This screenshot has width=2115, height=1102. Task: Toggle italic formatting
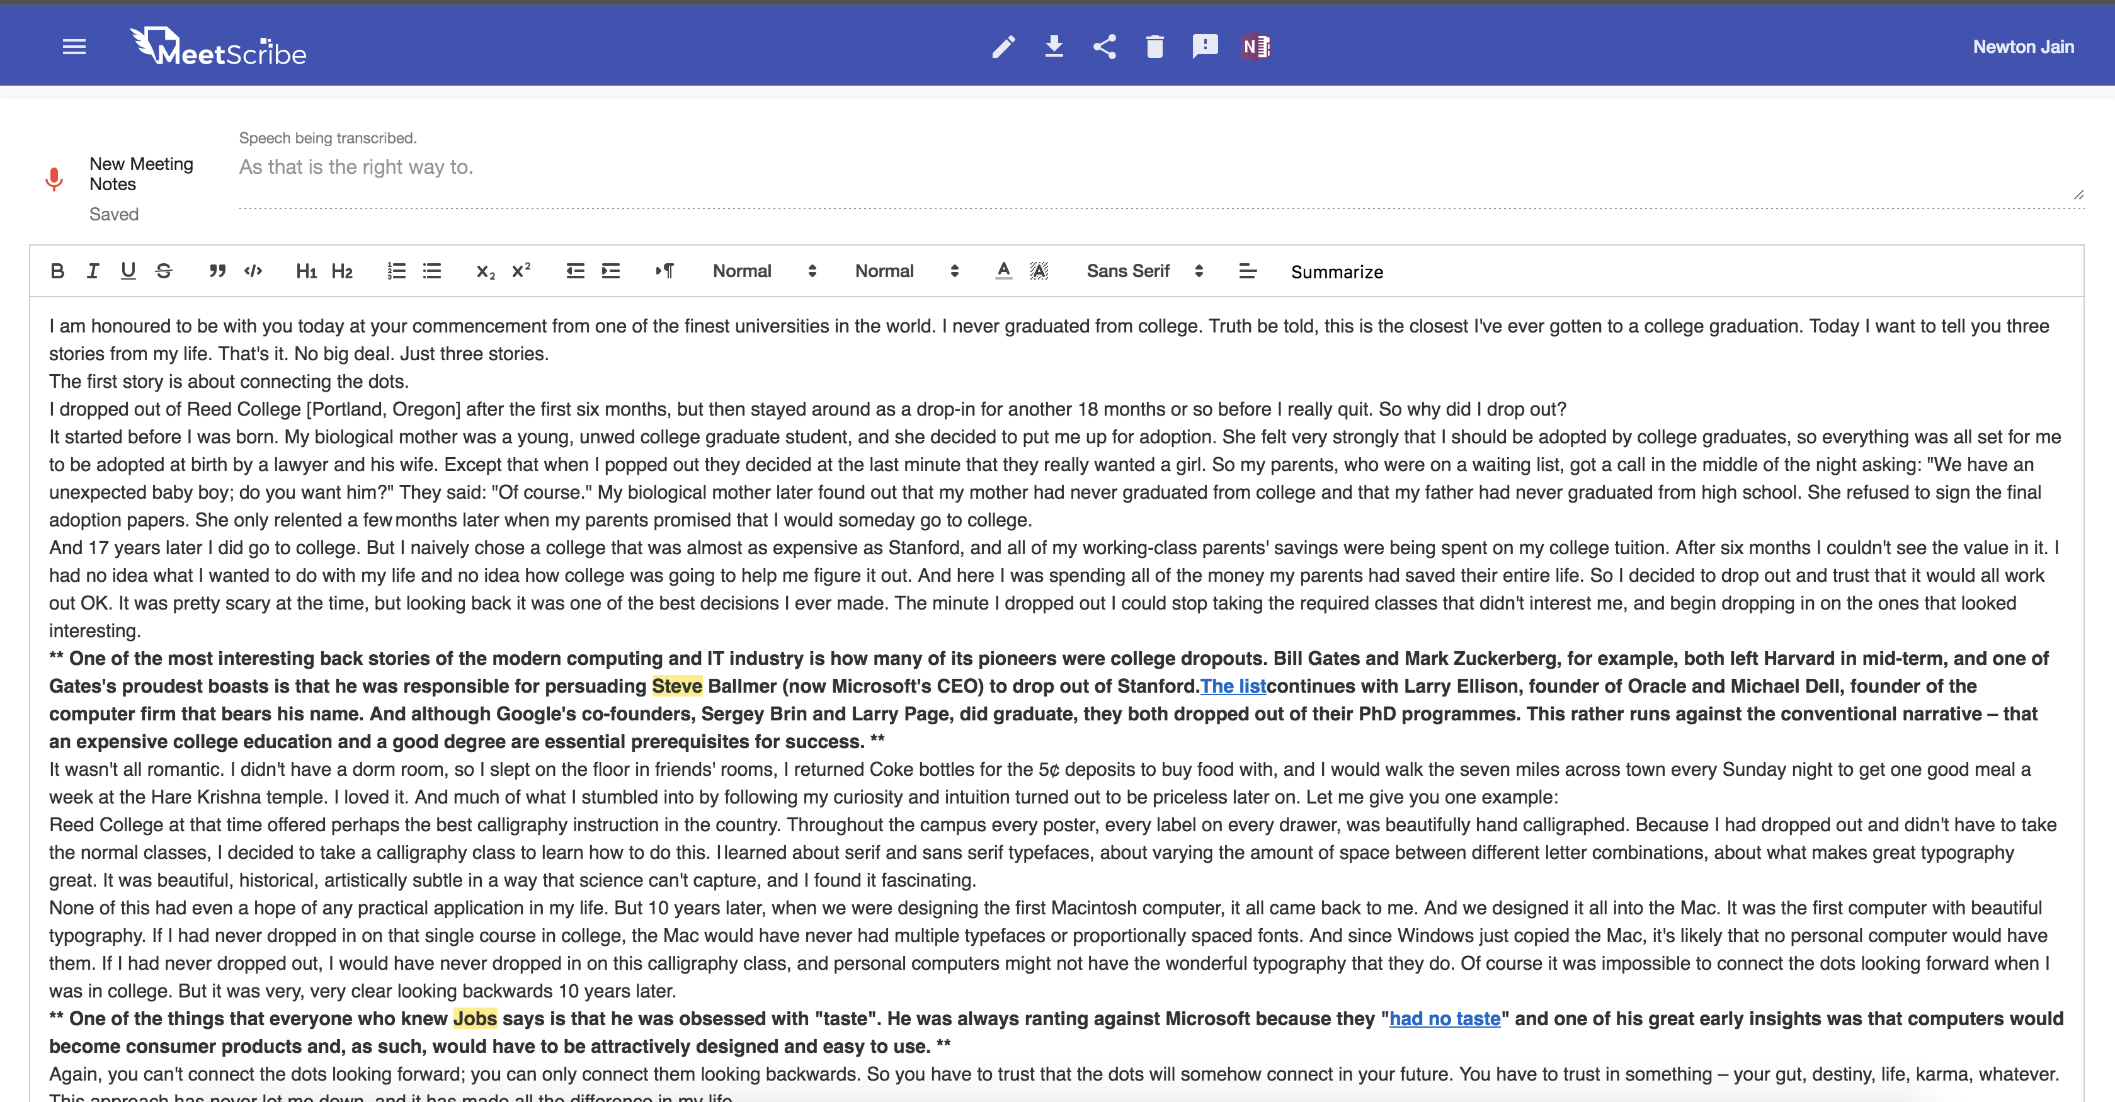[x=93, y=271]
